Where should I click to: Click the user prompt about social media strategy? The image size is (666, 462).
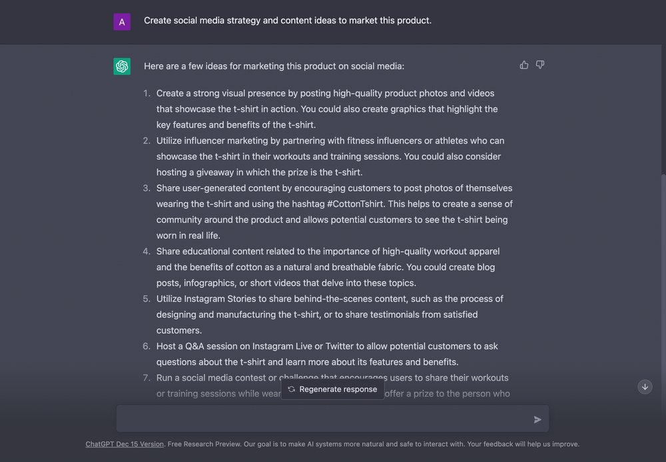[x=288, y=21]
